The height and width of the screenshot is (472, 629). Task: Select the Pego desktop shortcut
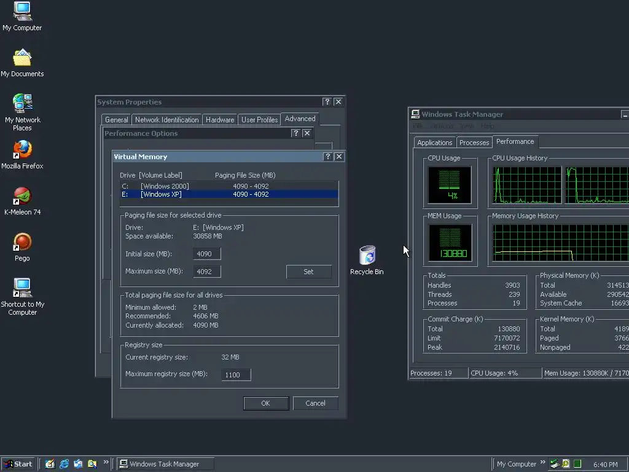click(23, 247)
